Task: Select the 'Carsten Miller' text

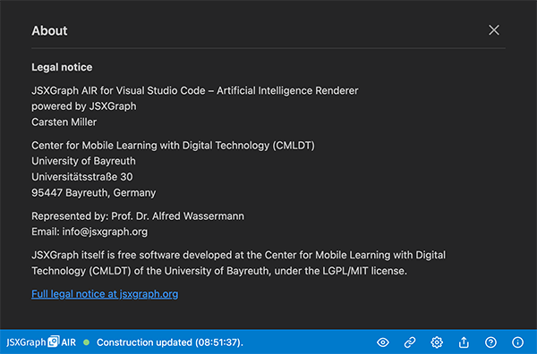Action: pyautogui.click(x=64, y=122)
